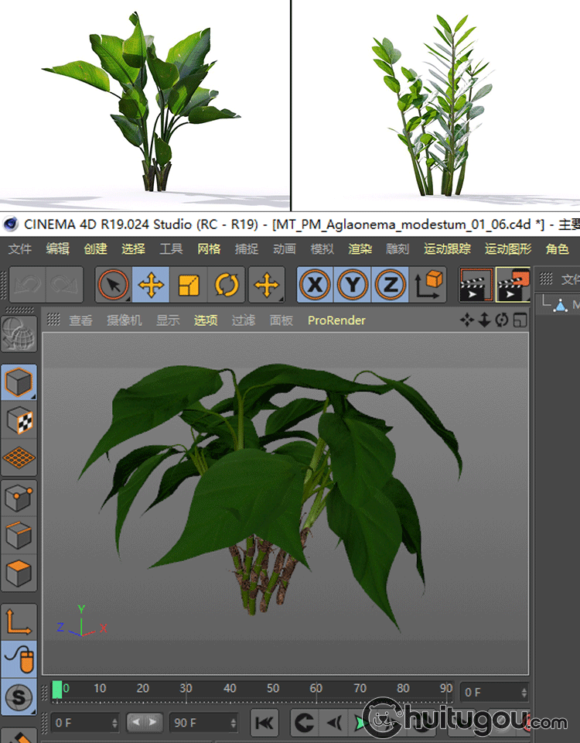Open the 摄像机 (Camera) viewport menu
Screen dimensions: 580x743
click(x=124, y=320)
